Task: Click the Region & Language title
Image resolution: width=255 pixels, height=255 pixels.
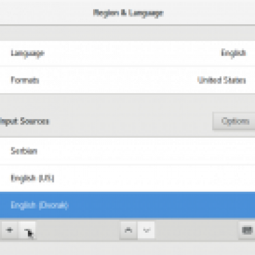Action: click(128, 13)
